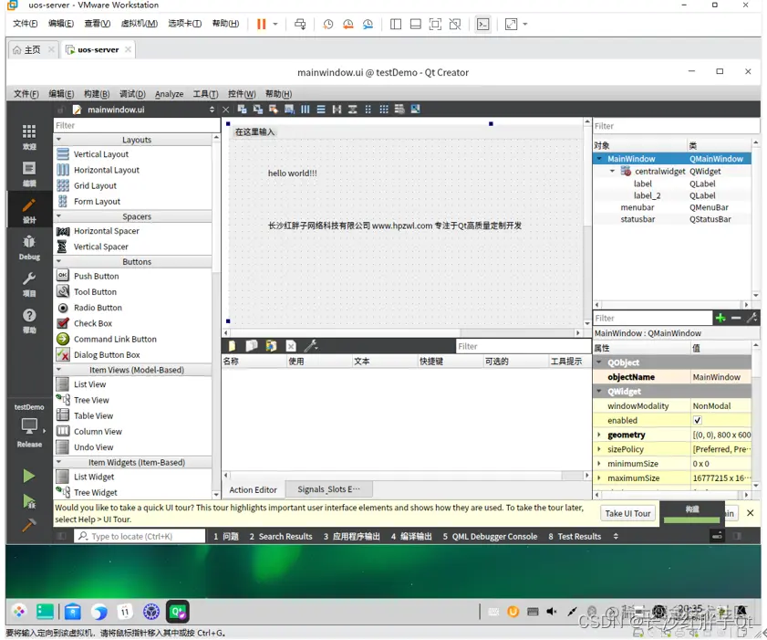Start debugging with the play-bug icon
This screenshot has width=767, height=640.
click(x=29, y=501)
